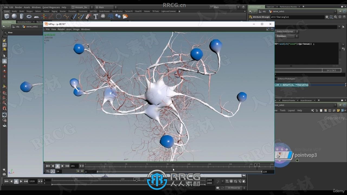Select the Path shelf tool
This screenshot has width=347, height=195.
(x=81, y=17)
